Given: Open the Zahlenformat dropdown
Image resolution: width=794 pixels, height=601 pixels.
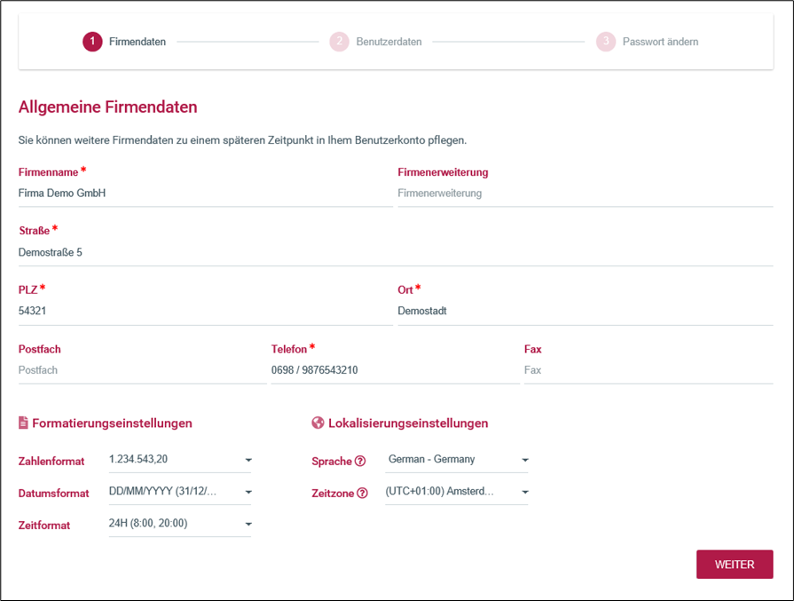Looking at the screenshot, I should (x=179, y=460).
